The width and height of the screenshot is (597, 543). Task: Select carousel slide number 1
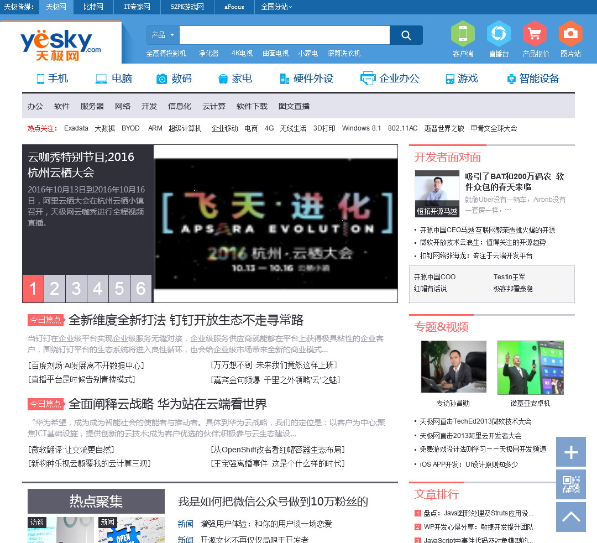33,289
